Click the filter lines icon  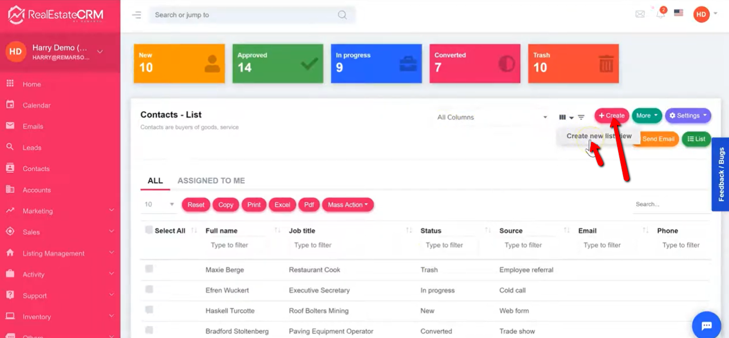pyautogui.click(x=581, y=117)
